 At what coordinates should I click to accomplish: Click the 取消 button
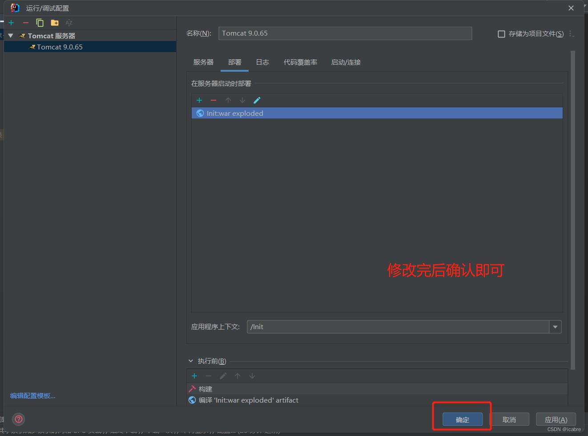click(x=509, y=420)
